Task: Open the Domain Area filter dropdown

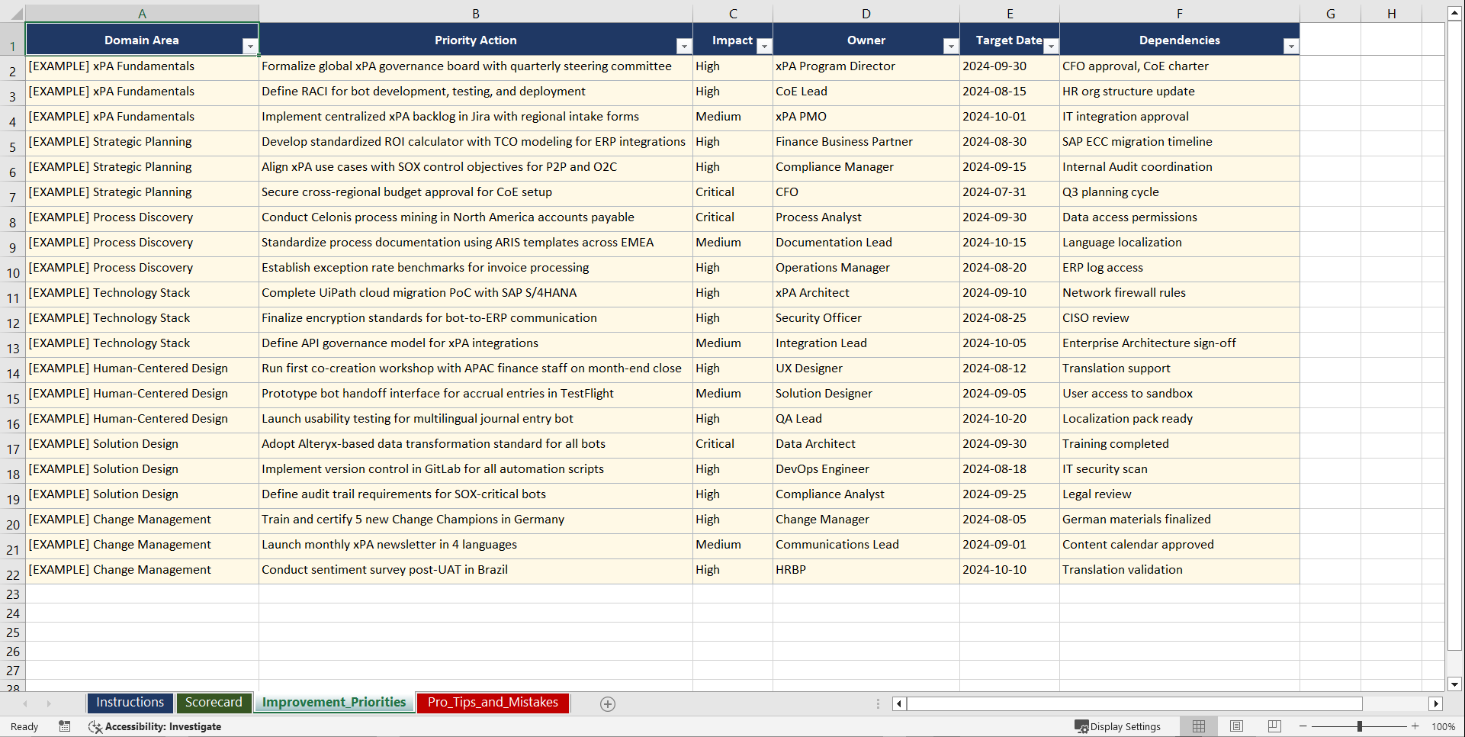Action: tap(250, 46)
